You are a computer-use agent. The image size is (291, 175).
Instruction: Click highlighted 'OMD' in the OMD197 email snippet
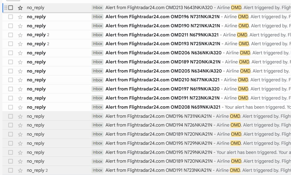pos(243,89)
